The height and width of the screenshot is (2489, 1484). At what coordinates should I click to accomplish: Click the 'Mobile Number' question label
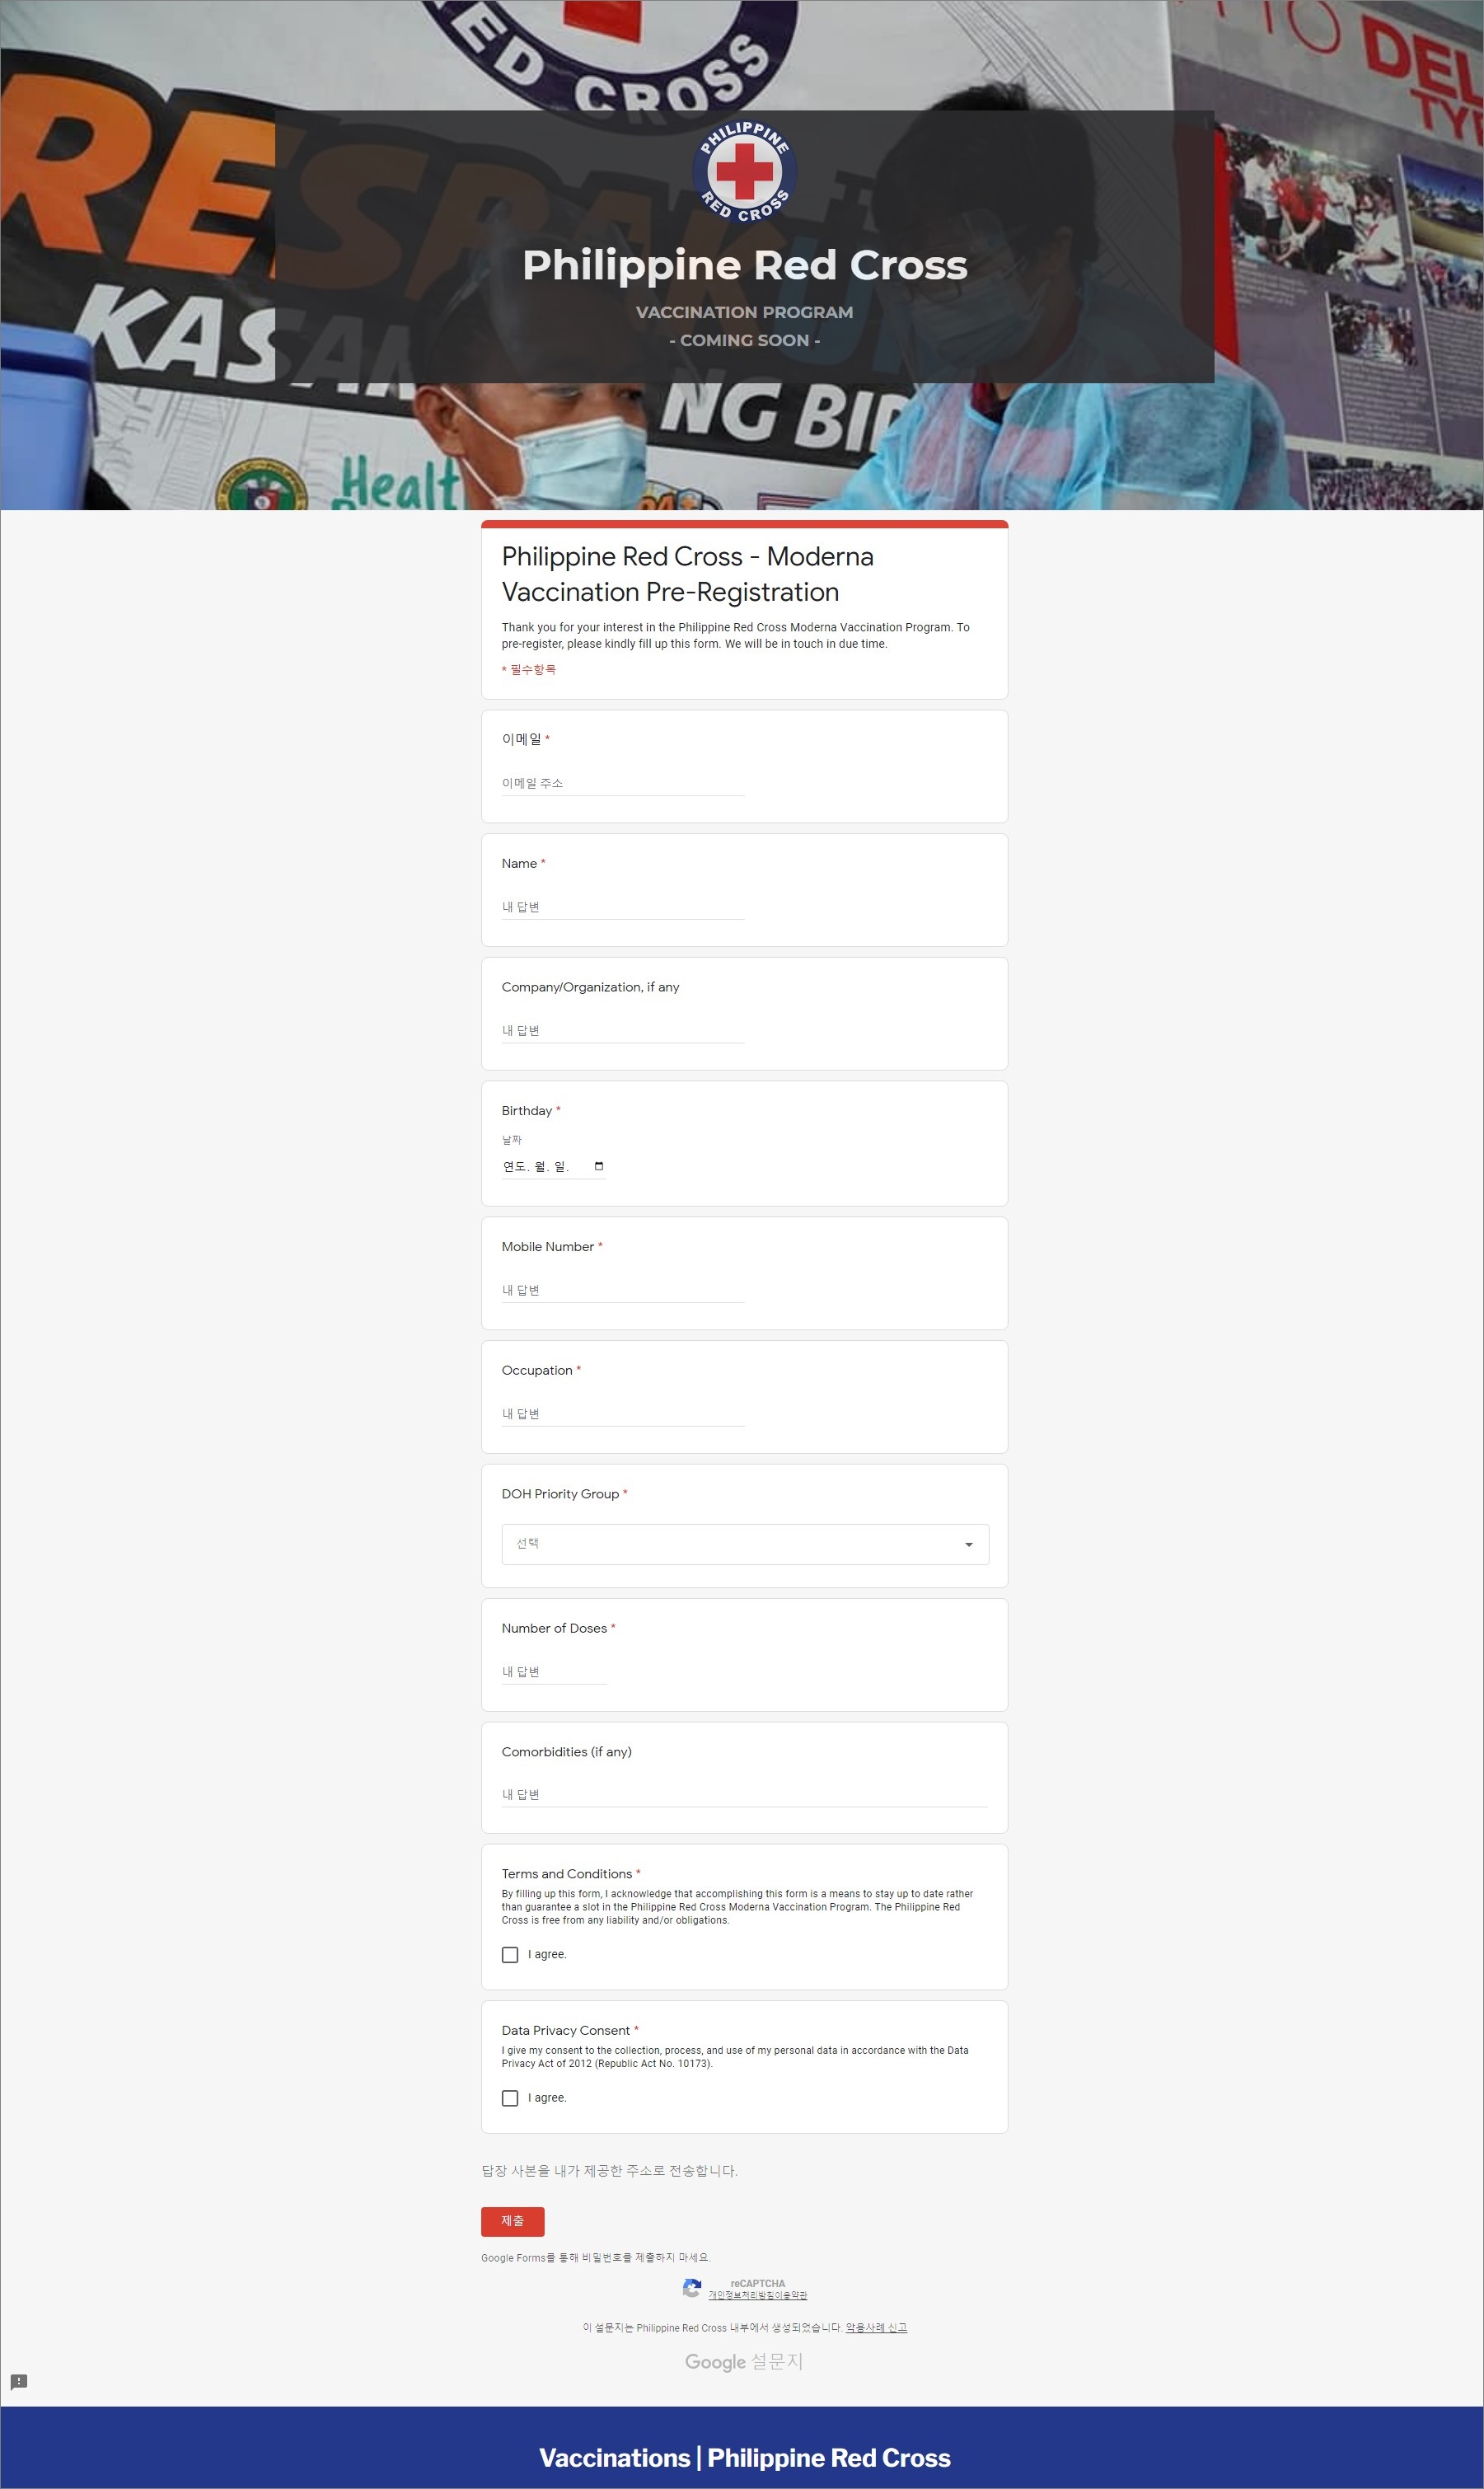pos(547,1247)
